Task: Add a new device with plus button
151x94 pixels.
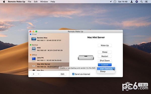Action: 34,74
